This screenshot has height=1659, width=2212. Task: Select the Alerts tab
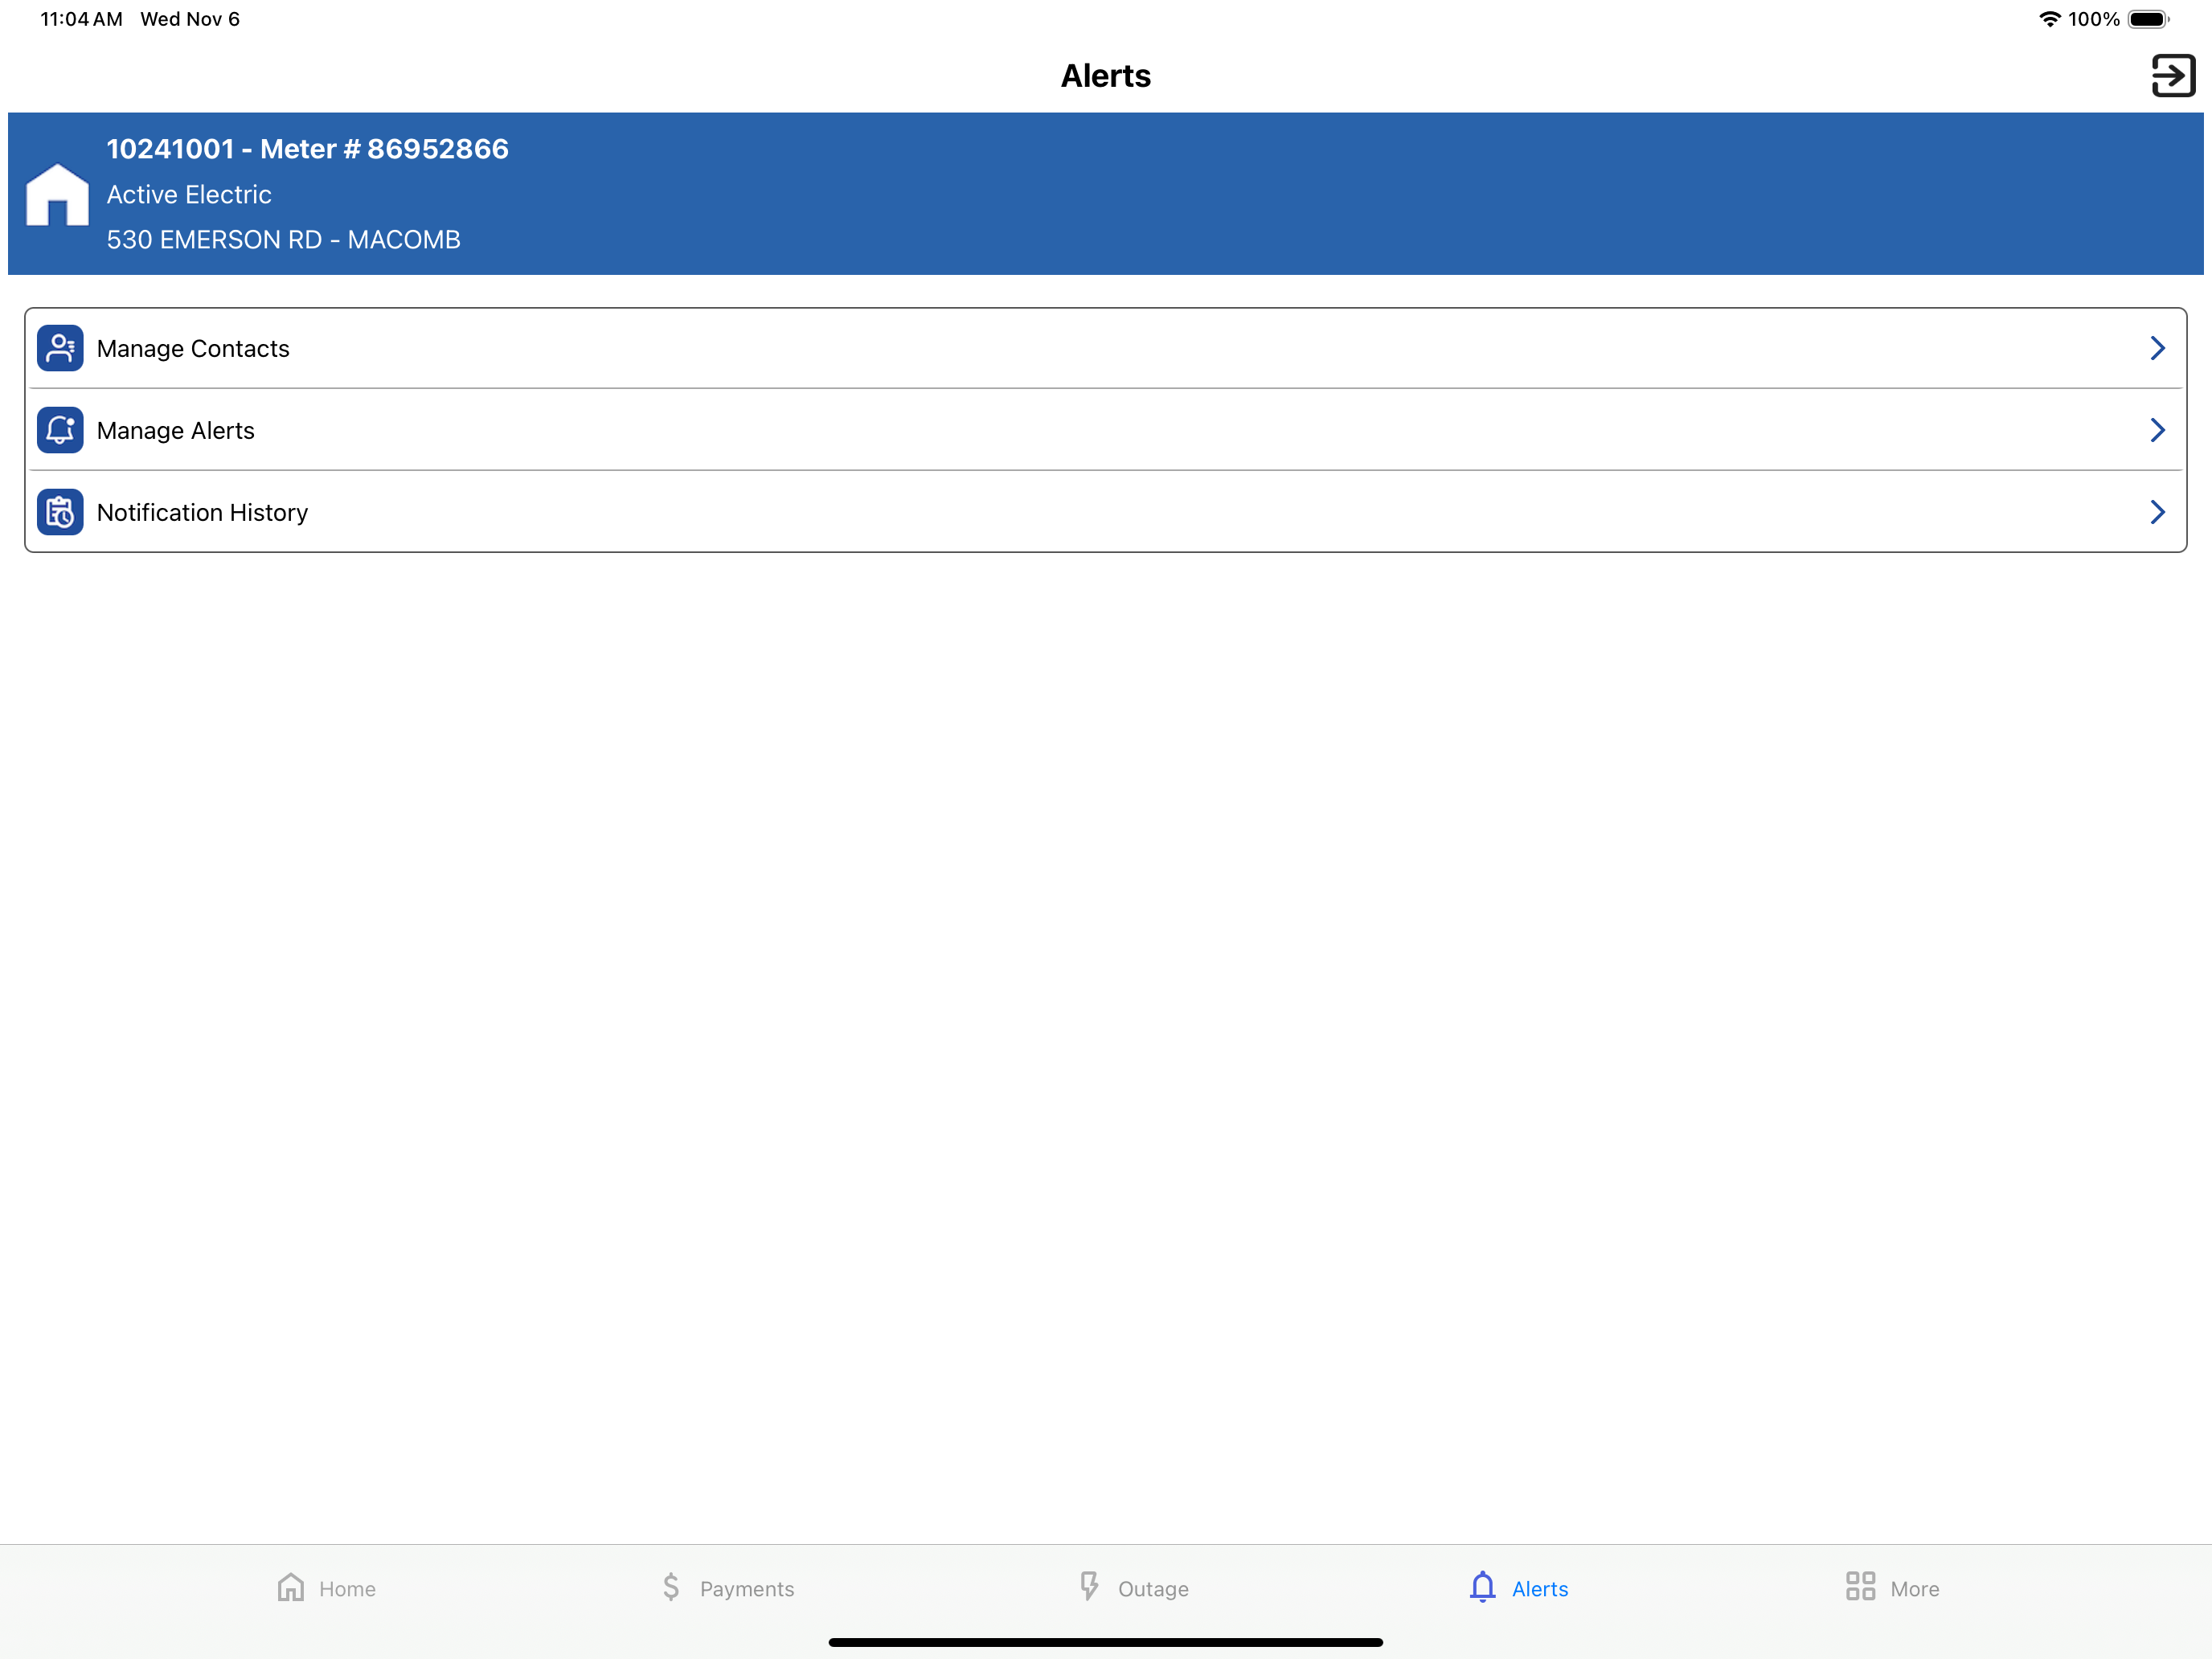pos(1518,1588)
